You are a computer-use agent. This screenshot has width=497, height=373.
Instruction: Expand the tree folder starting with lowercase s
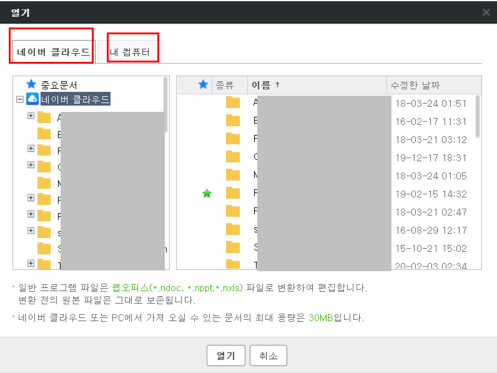point(31,231)
